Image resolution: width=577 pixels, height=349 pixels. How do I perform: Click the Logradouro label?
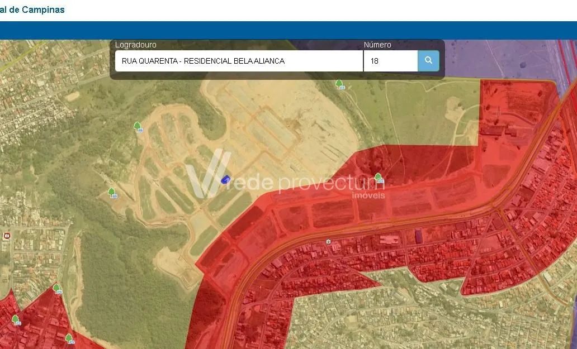[x=136, y=45]
